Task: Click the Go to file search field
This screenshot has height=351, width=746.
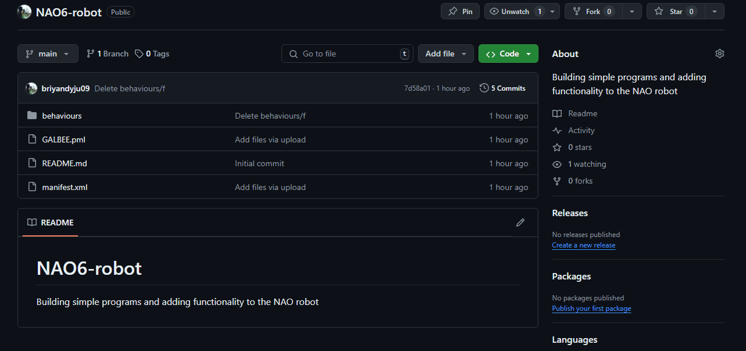Action: coord(347,54)
